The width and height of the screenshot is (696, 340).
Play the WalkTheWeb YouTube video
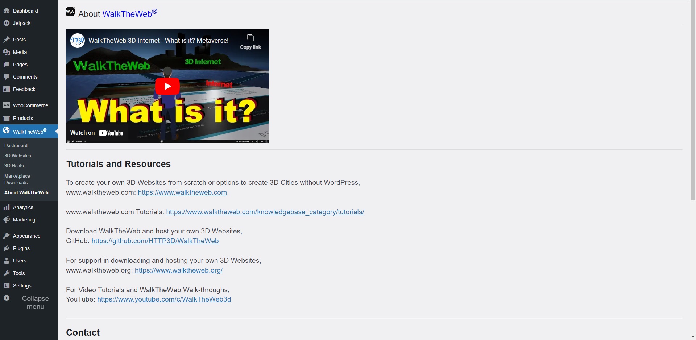pyautogui.click(x=167, y=86)
